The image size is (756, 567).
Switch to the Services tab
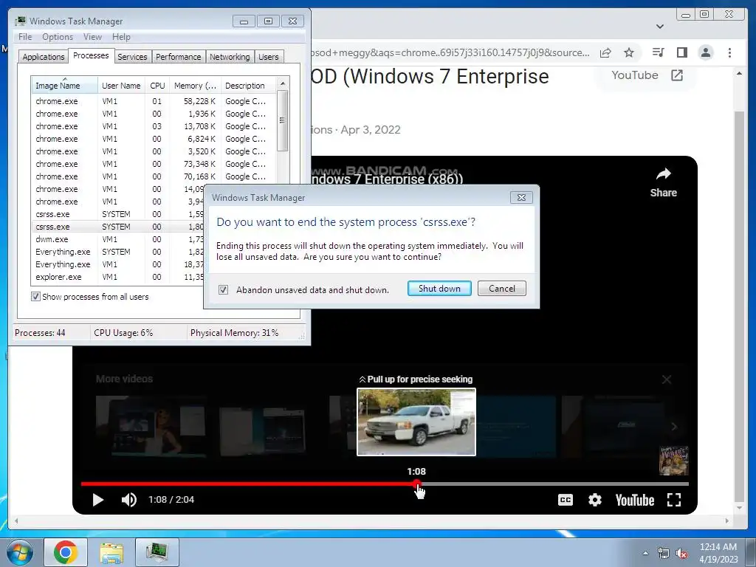(x=132, y=57)
